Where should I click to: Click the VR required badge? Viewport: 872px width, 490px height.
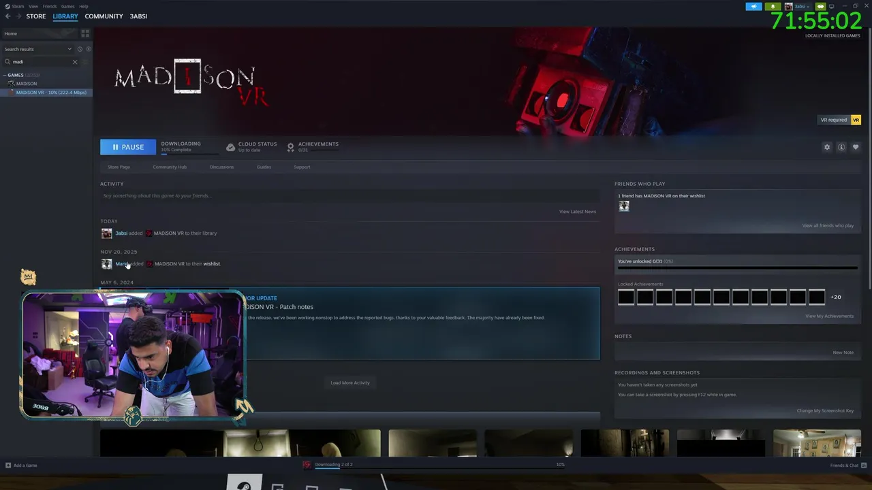[839, 120]
